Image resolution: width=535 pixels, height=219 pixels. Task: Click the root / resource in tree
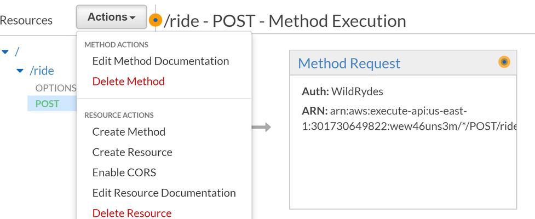tap(17, 52)
